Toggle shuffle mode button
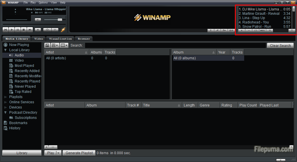The width and height of the screenshot is (297, 162). (47, 30)
